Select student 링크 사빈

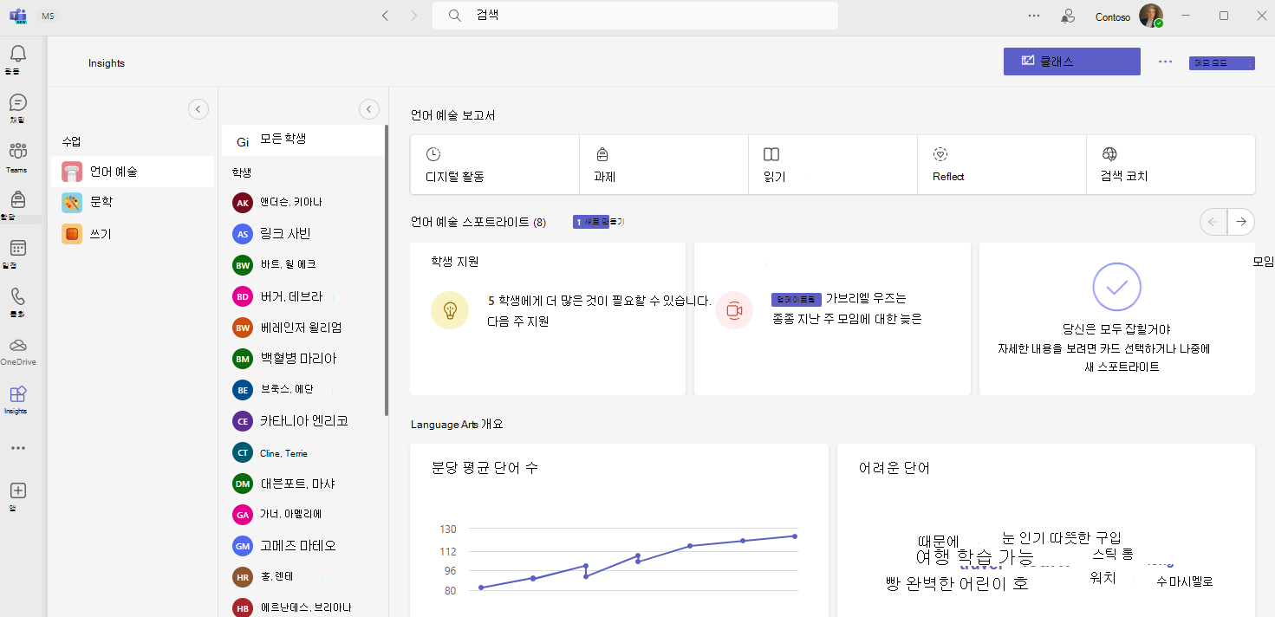tap(302, 234)
